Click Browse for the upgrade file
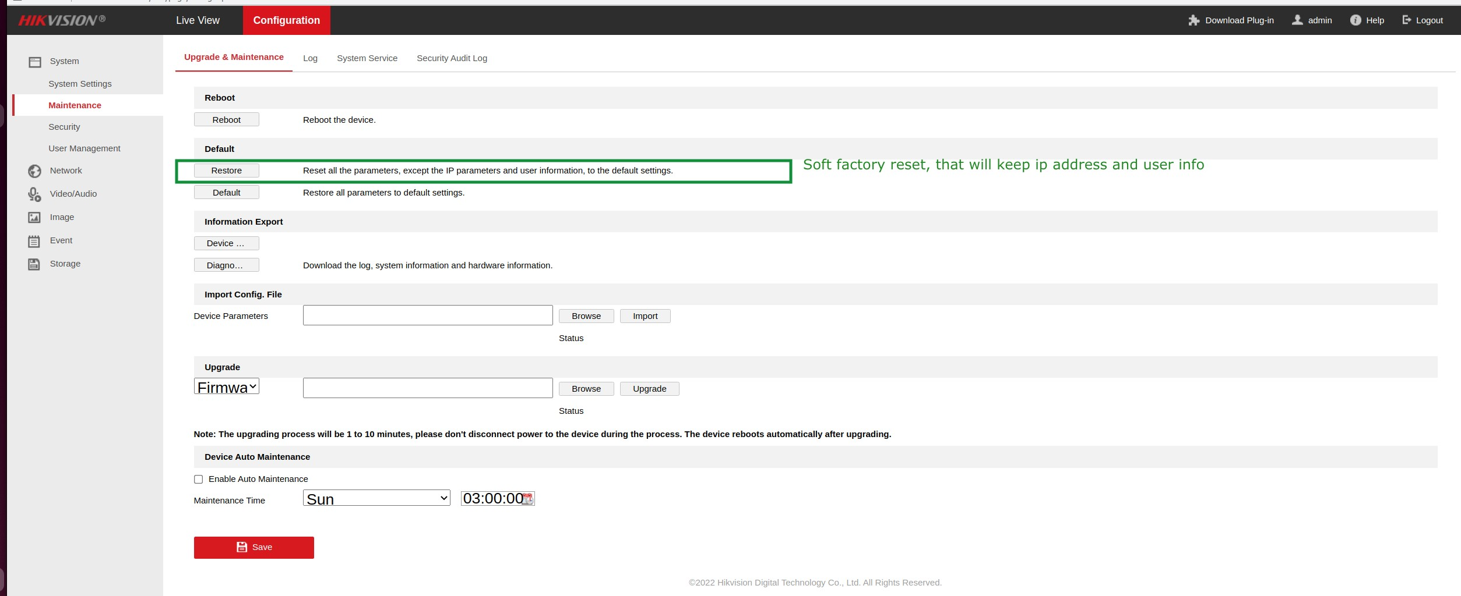1461x596 pixels. tap(586, 389)
